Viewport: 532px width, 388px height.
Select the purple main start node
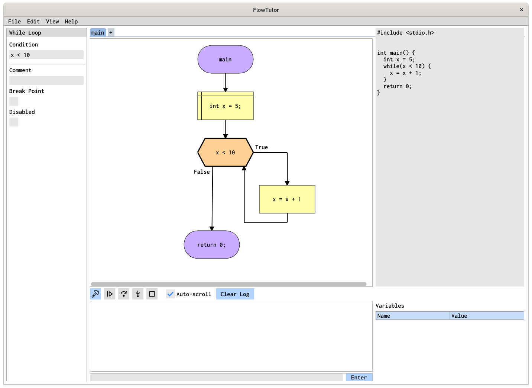(x=225, y=60)
